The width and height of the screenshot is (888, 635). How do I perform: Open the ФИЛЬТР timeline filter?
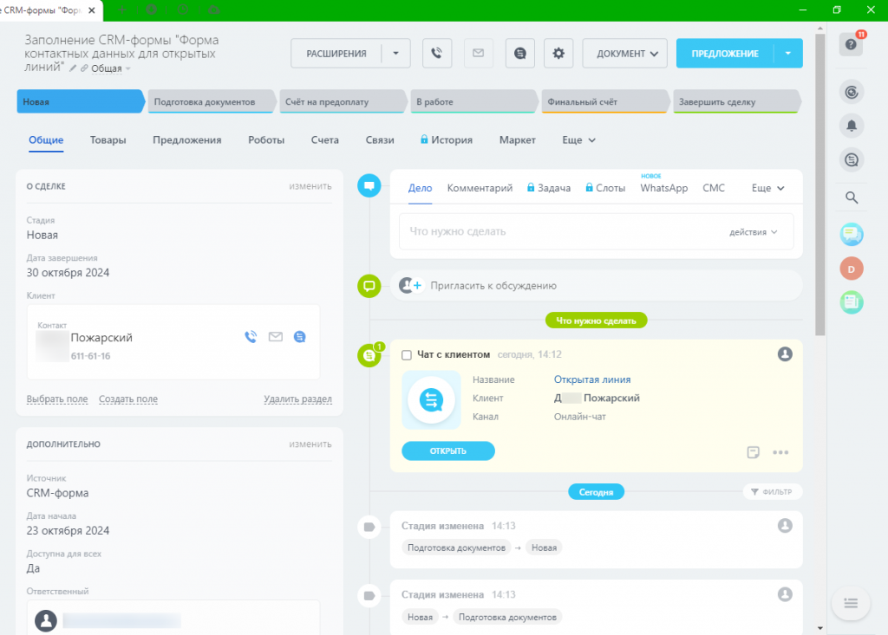[x=772, y=492]
